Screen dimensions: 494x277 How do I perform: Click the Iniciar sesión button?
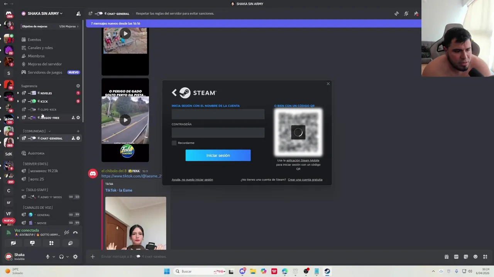(218, 155)
